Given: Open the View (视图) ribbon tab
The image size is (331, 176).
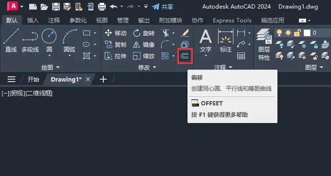Looking at the screenshot, I should 102,21.
